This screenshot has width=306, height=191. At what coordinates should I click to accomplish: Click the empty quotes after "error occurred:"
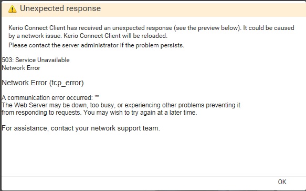click(97, 97)
